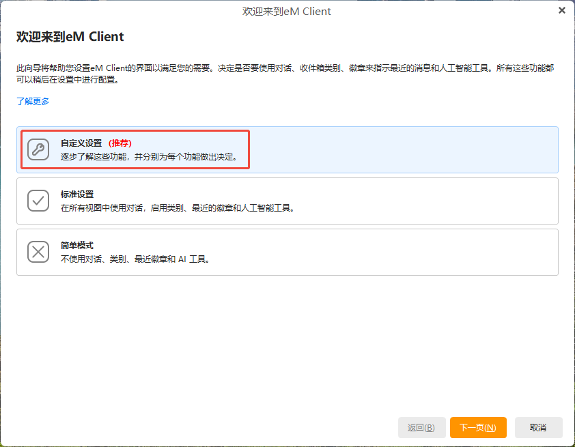
Task: Click description text under 自定义设置
Action: point(149,157)
